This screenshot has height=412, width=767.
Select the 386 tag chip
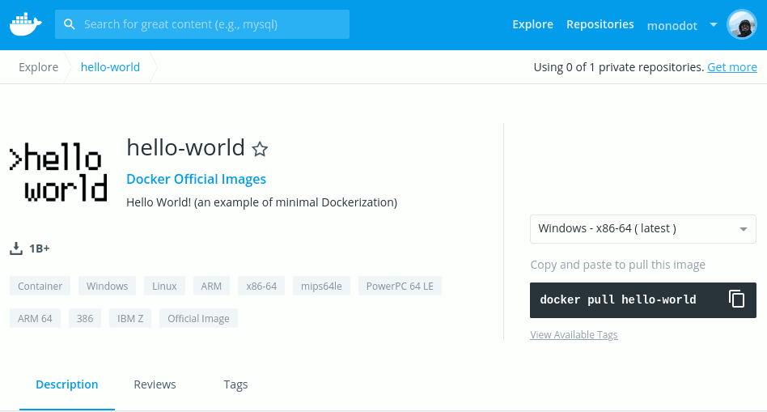tap(85, 318)
